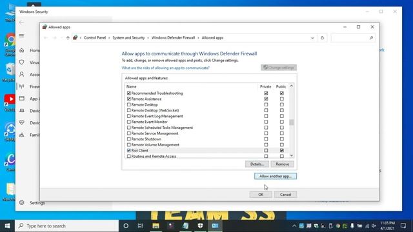This screenshot has height=232, width=413.
Task: Confirm with the OK button
Action: pos(261,195)
